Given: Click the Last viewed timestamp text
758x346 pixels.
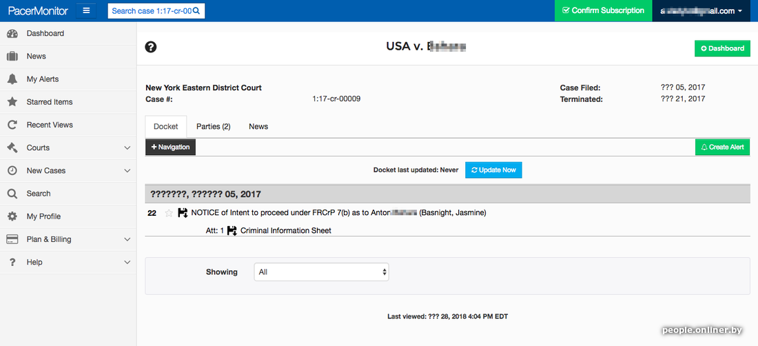Looking at the screenshot, I should (448, 316).
